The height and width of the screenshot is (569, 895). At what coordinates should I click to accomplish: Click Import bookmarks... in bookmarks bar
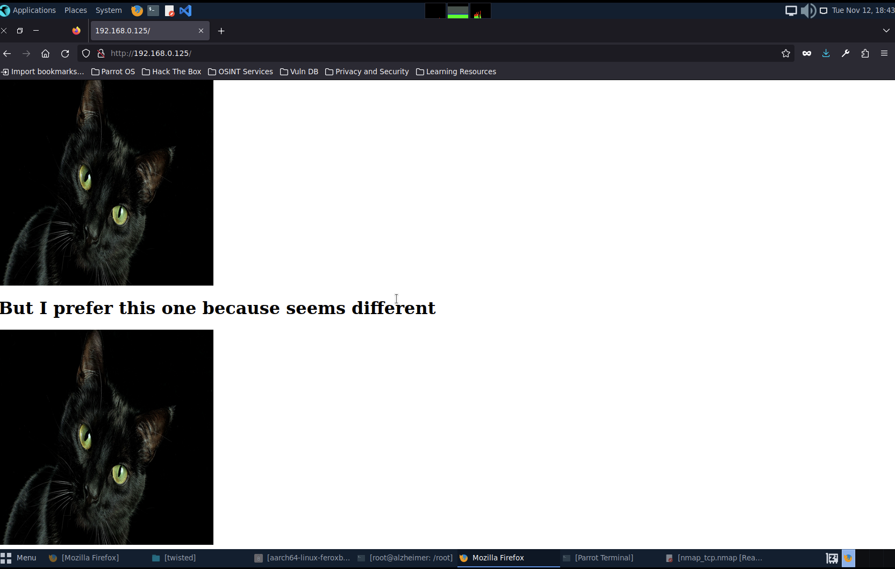click(x=42, y=72)
